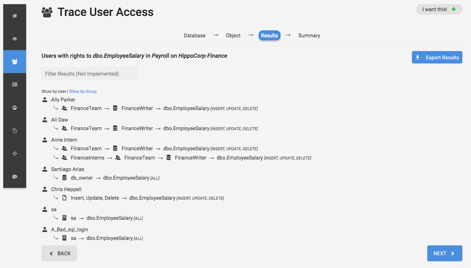Focus the Filter Results input field
Viewport: 471px width, 268px height.
89,74
